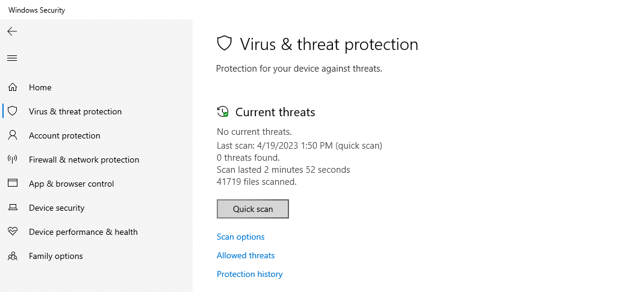Click the App & browser window icon
Image resolution: width=634 pixels, height=292 pixels.
tap(13, 183)
